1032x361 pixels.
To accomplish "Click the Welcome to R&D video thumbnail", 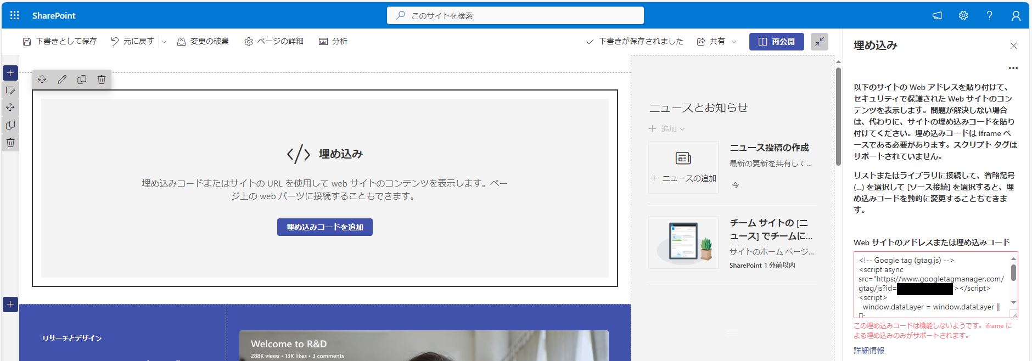I will 424,346.
